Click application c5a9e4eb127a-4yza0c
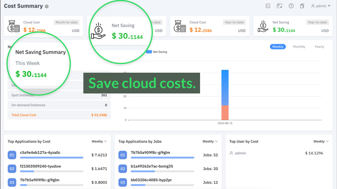This screenshot has height=189, width=337. click(x=40, y=153)
